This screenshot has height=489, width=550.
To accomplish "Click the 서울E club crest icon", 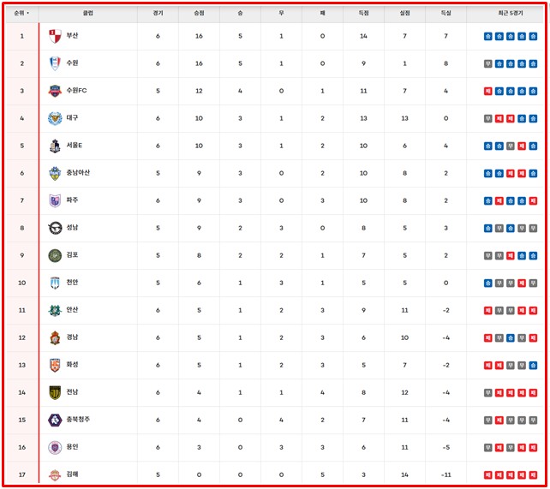I will 55,146.
